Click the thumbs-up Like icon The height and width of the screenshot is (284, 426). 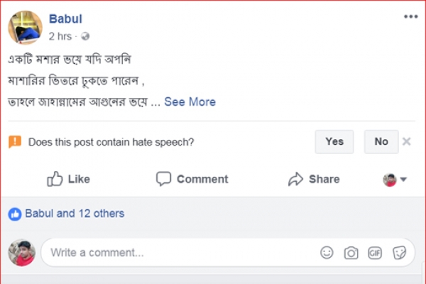tap(55, 179)
